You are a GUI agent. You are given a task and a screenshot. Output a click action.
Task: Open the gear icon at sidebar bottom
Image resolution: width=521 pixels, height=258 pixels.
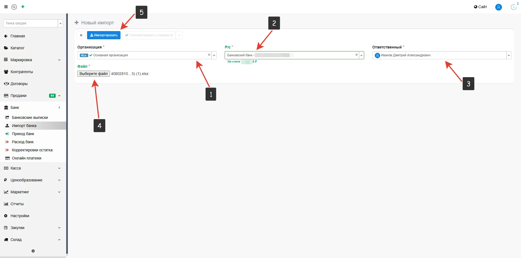tap(33, 251)
